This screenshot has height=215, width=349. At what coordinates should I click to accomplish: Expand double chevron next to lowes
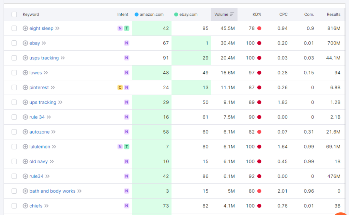tap(46, 73)
